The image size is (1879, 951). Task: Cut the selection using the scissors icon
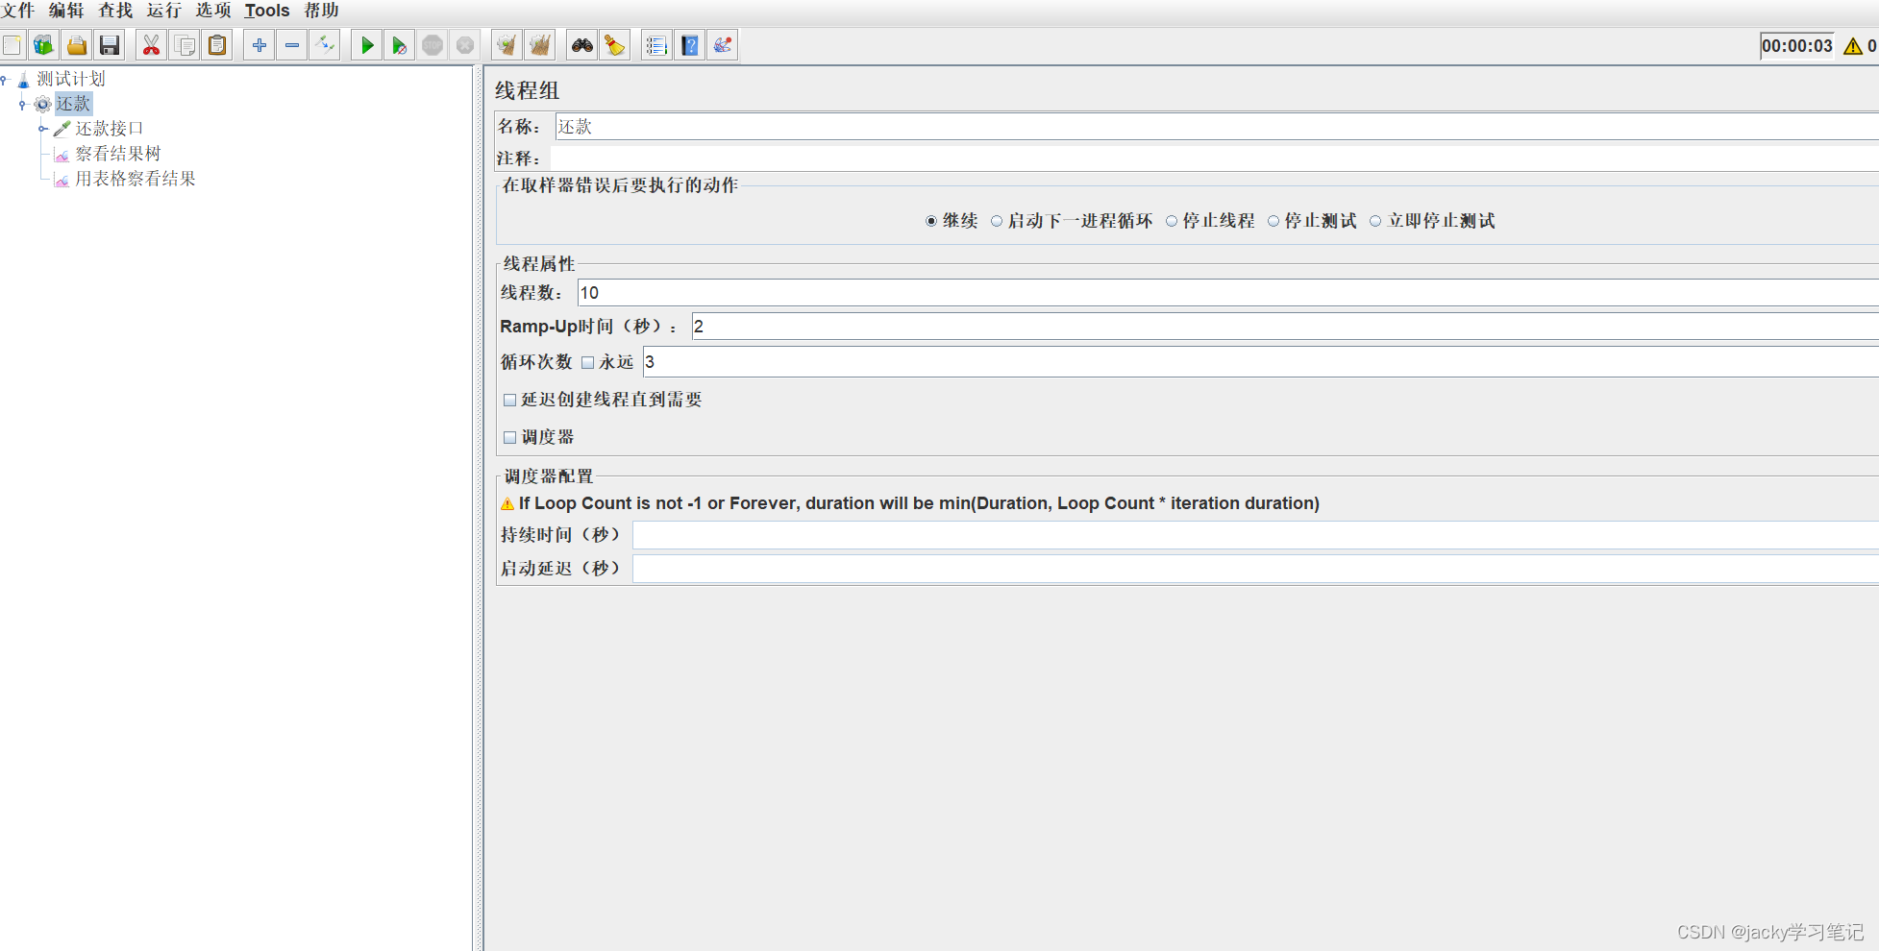click(151, 45)
